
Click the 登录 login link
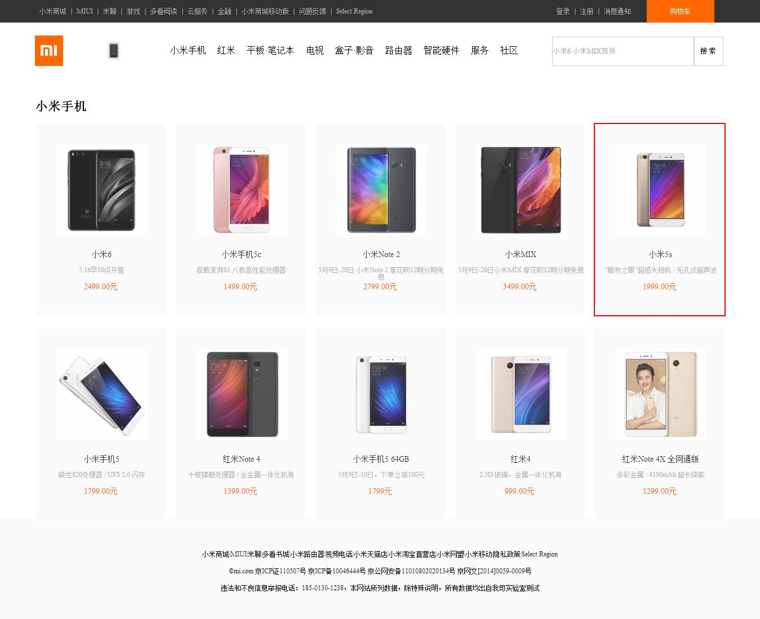point(563,11)
